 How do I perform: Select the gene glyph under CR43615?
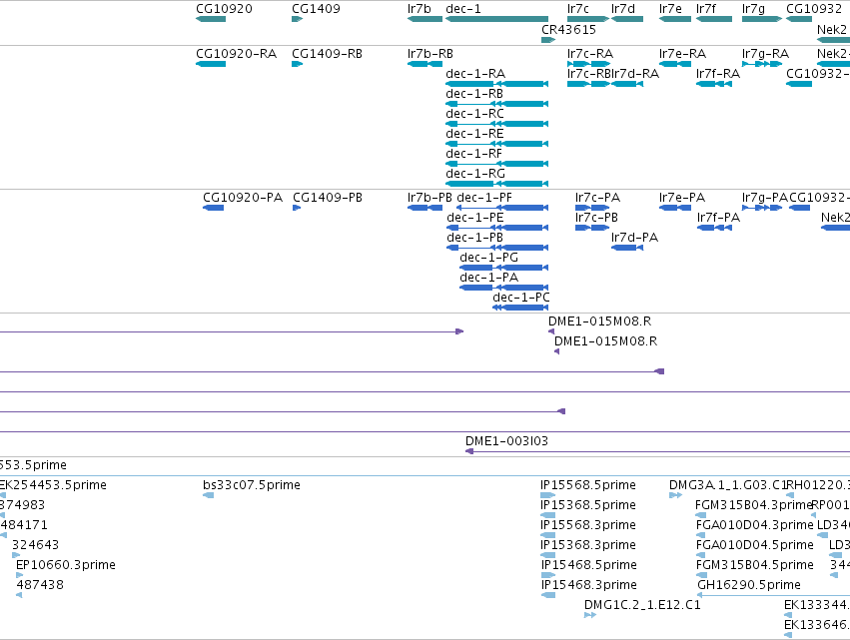tap(548, 40)
